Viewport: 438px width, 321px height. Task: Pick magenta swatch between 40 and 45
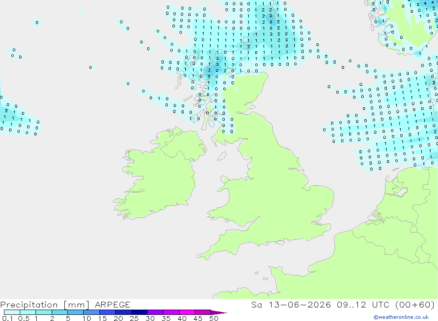click(187, 312)
